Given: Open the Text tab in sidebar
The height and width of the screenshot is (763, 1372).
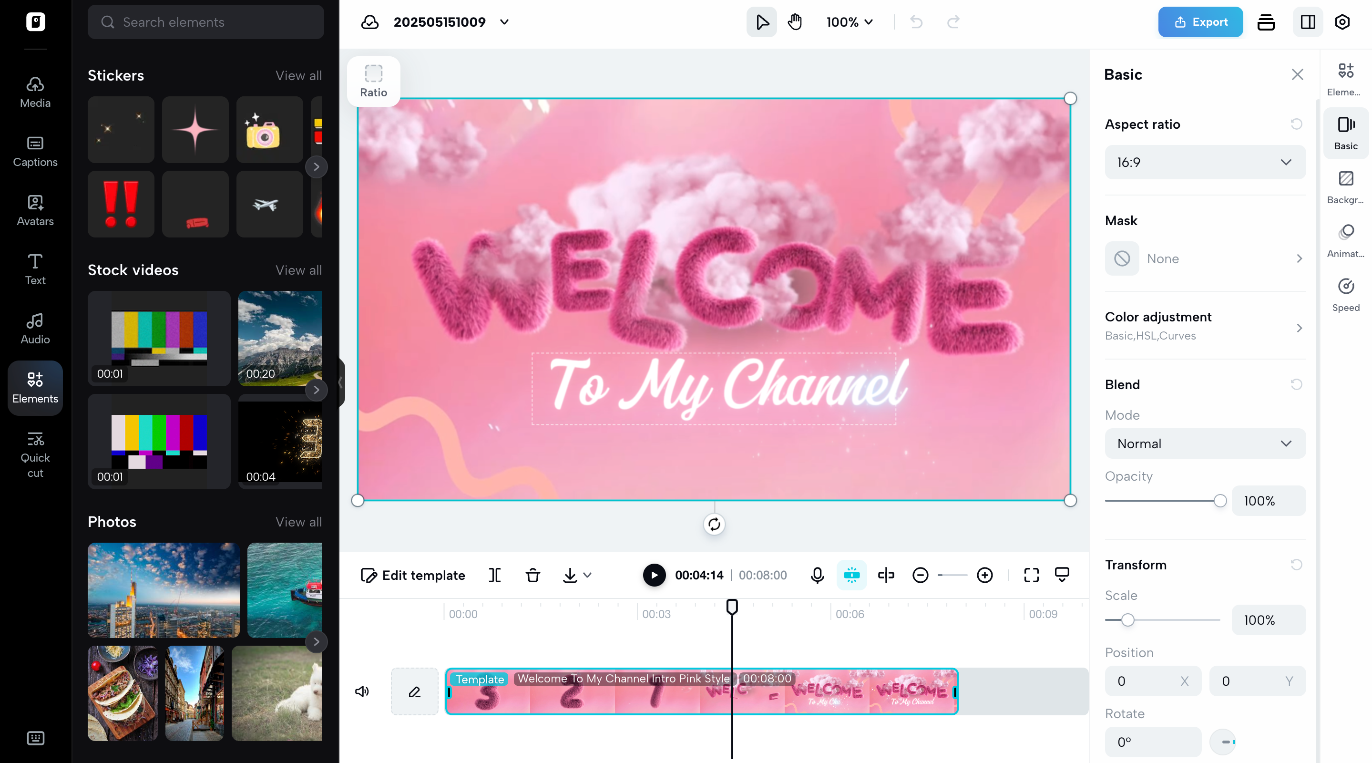Looking at the screenshot, I should pos(35,269).
